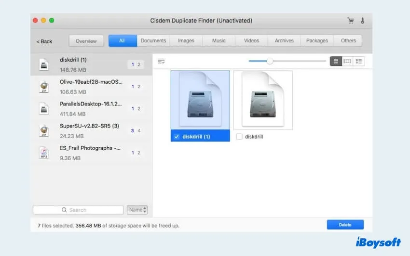The height and width of the screenshot is (256, 410).
Task: Switch to detailed list view
Action: [359, 61]
